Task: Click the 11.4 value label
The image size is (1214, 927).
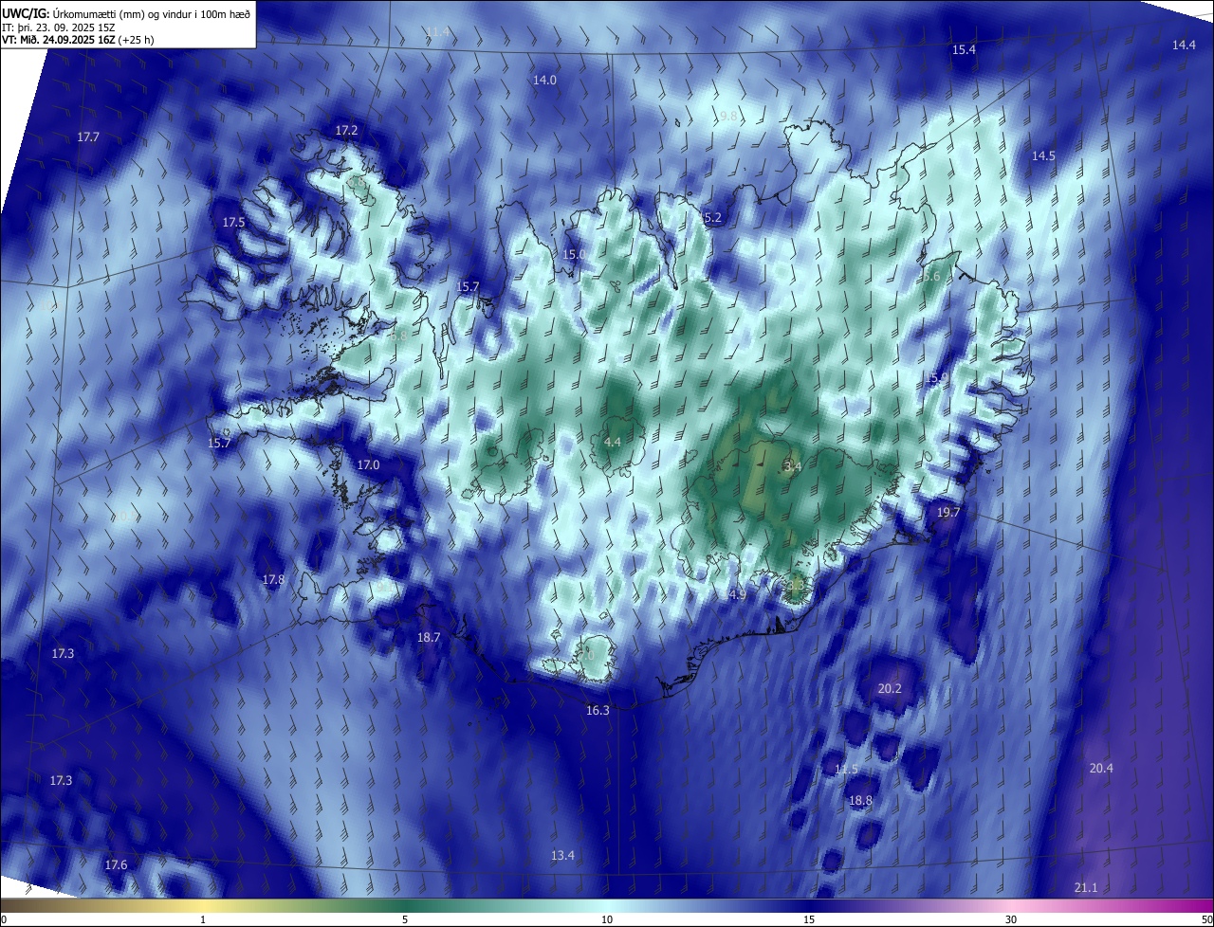Action: (437, 31)
